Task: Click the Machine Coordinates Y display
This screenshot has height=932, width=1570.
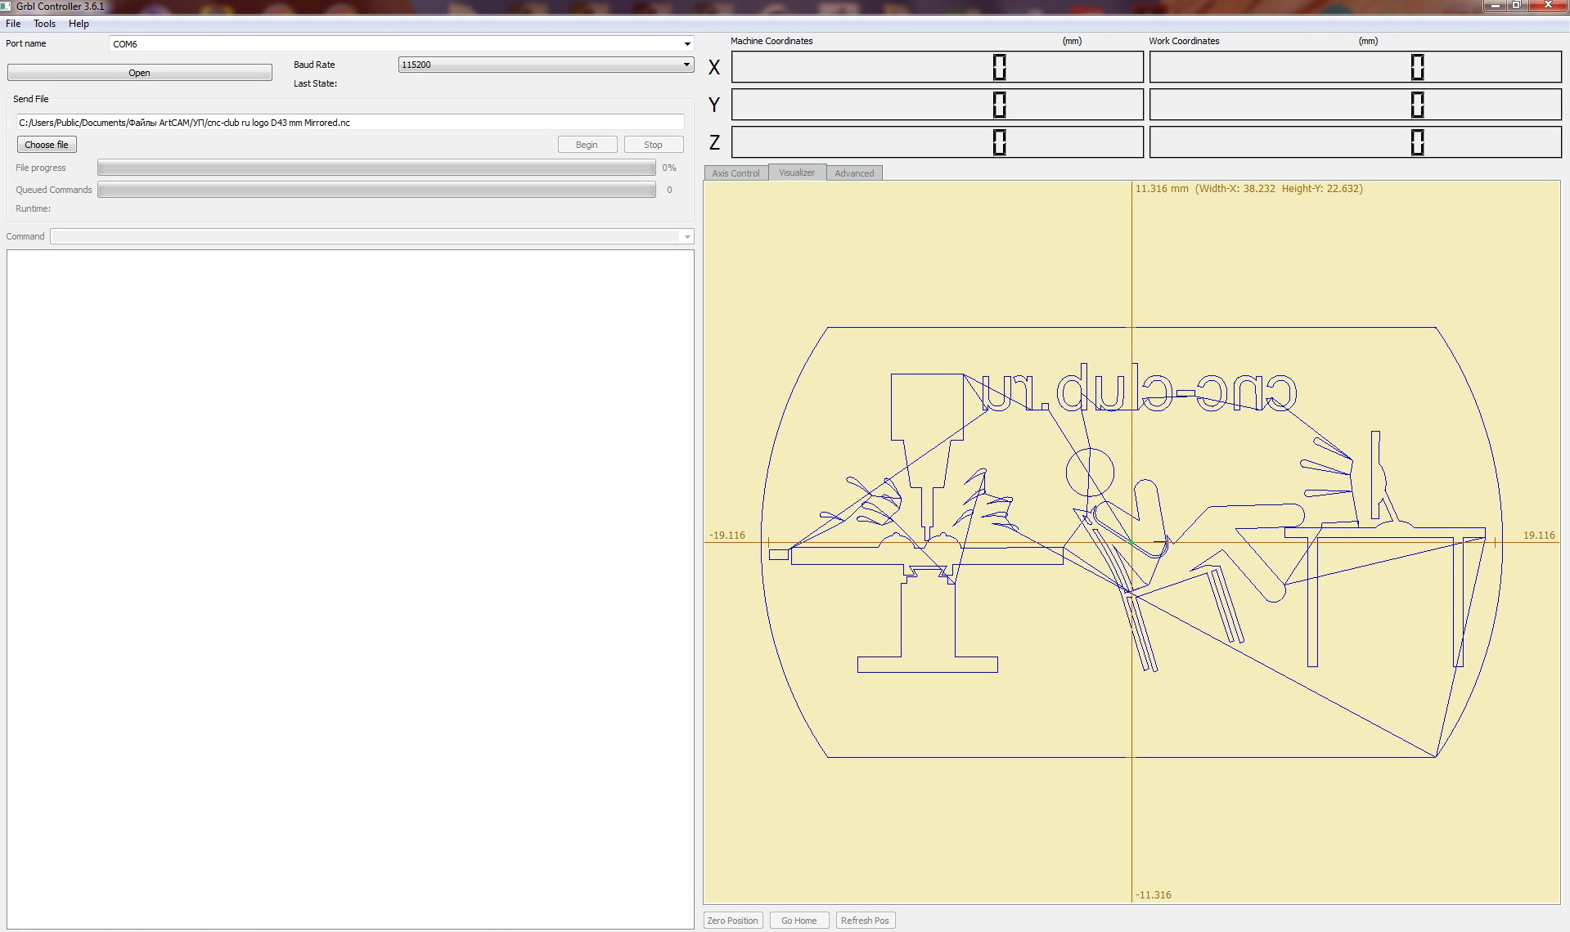Action: 937,105
